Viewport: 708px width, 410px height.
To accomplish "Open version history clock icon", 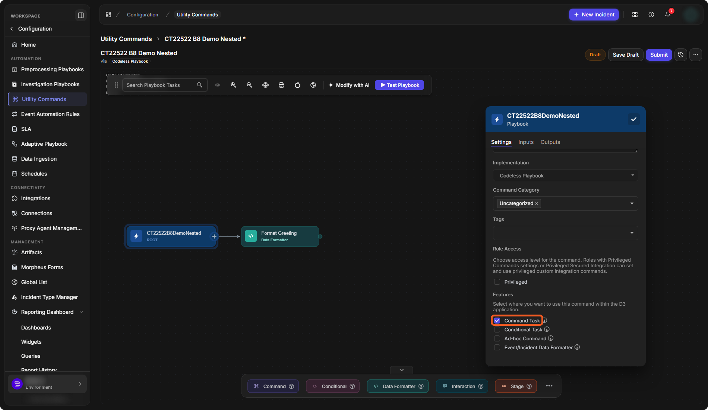I will (681, 55).
